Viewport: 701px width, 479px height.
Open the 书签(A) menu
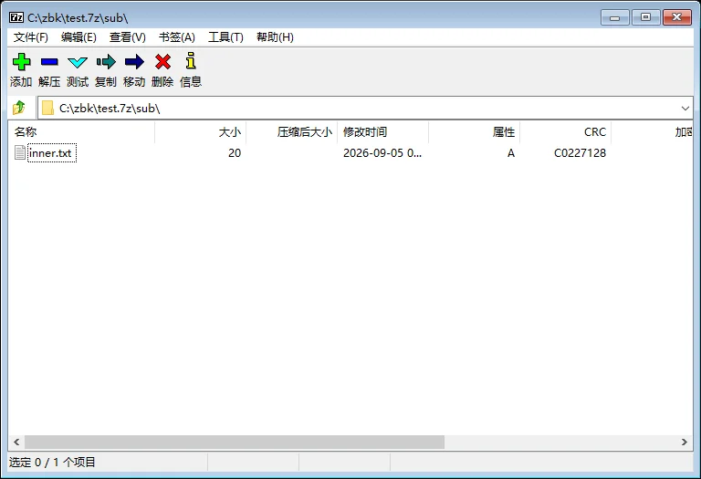click(x=177, y=37)
